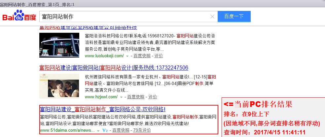Open 百度快照 for the 51daima.com result
Screen dimensions: 325x137
pyautogui.click(x=121, y=130)
